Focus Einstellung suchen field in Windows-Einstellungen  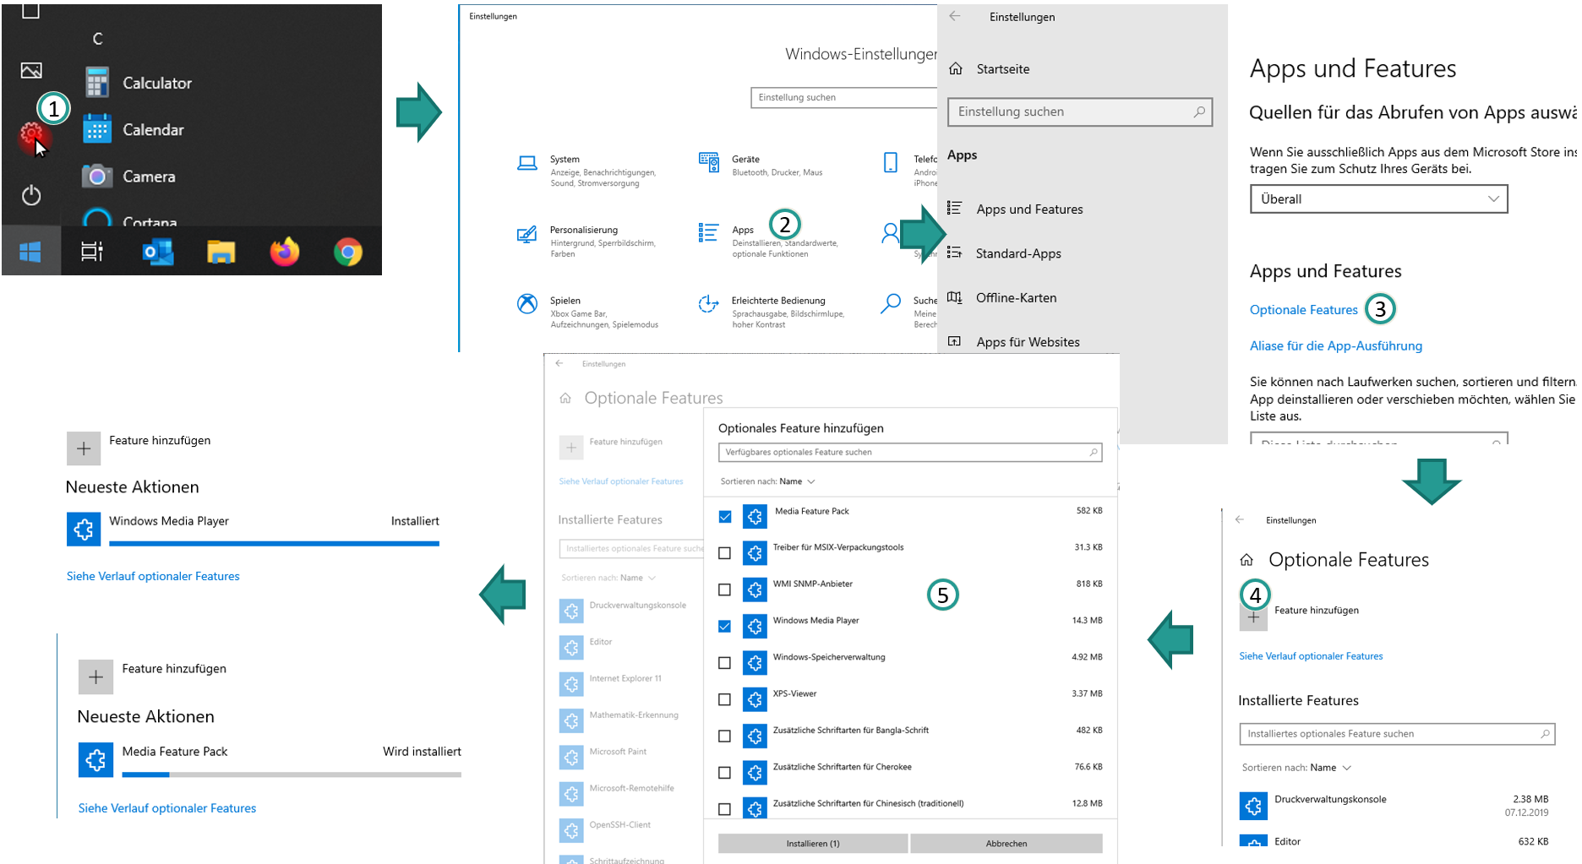843,98
